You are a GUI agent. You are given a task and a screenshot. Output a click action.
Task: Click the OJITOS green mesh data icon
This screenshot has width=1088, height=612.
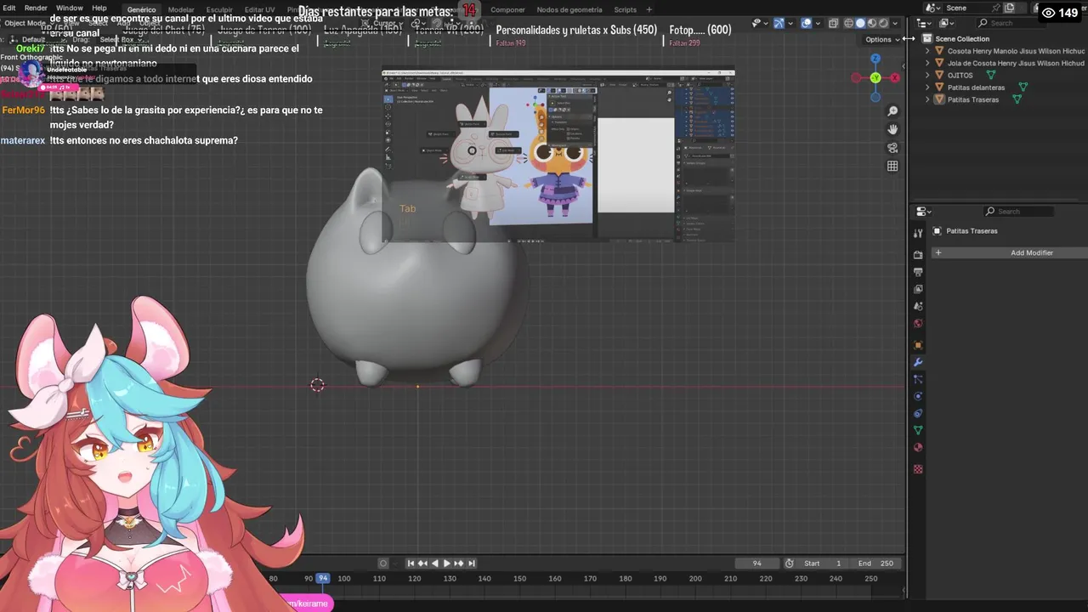(x=990, y=75)
